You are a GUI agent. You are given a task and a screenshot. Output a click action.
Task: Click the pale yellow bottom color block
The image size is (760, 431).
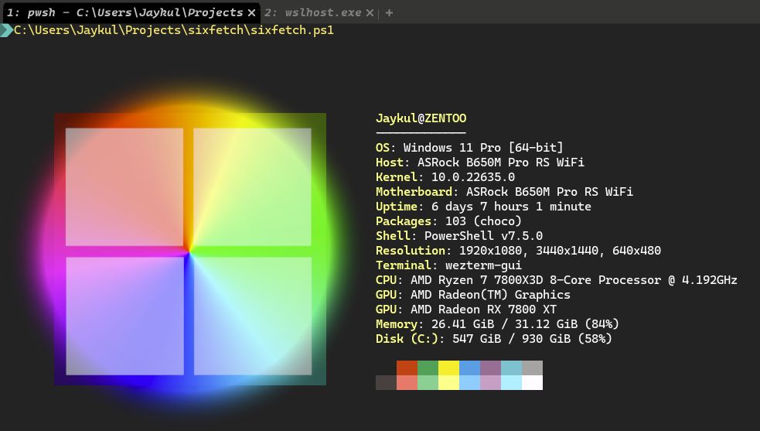point(448,382)
